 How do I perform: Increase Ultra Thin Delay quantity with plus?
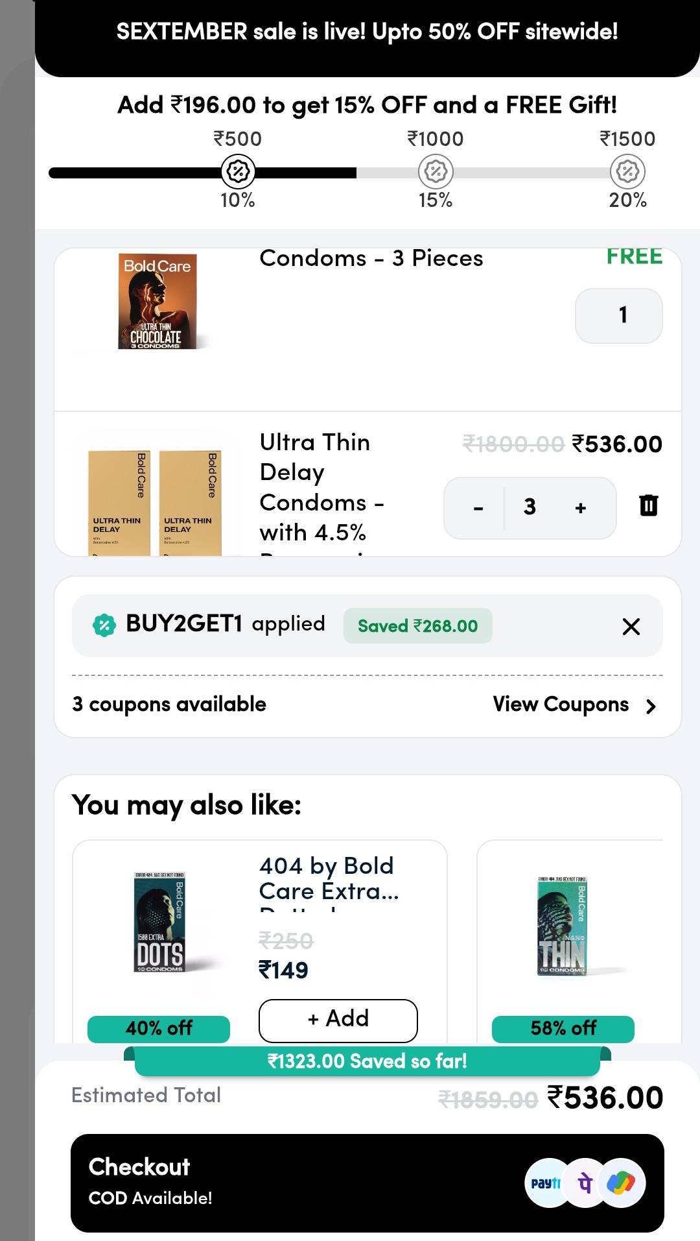(581, 508)
